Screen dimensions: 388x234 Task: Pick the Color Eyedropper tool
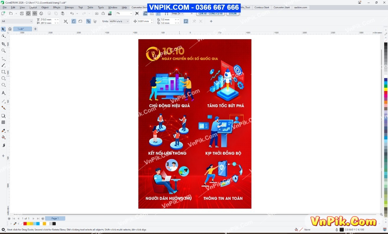click(3, 131)
